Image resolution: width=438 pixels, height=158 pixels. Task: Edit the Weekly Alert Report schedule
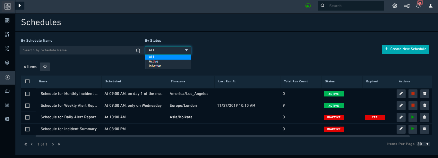pos(401,105)
